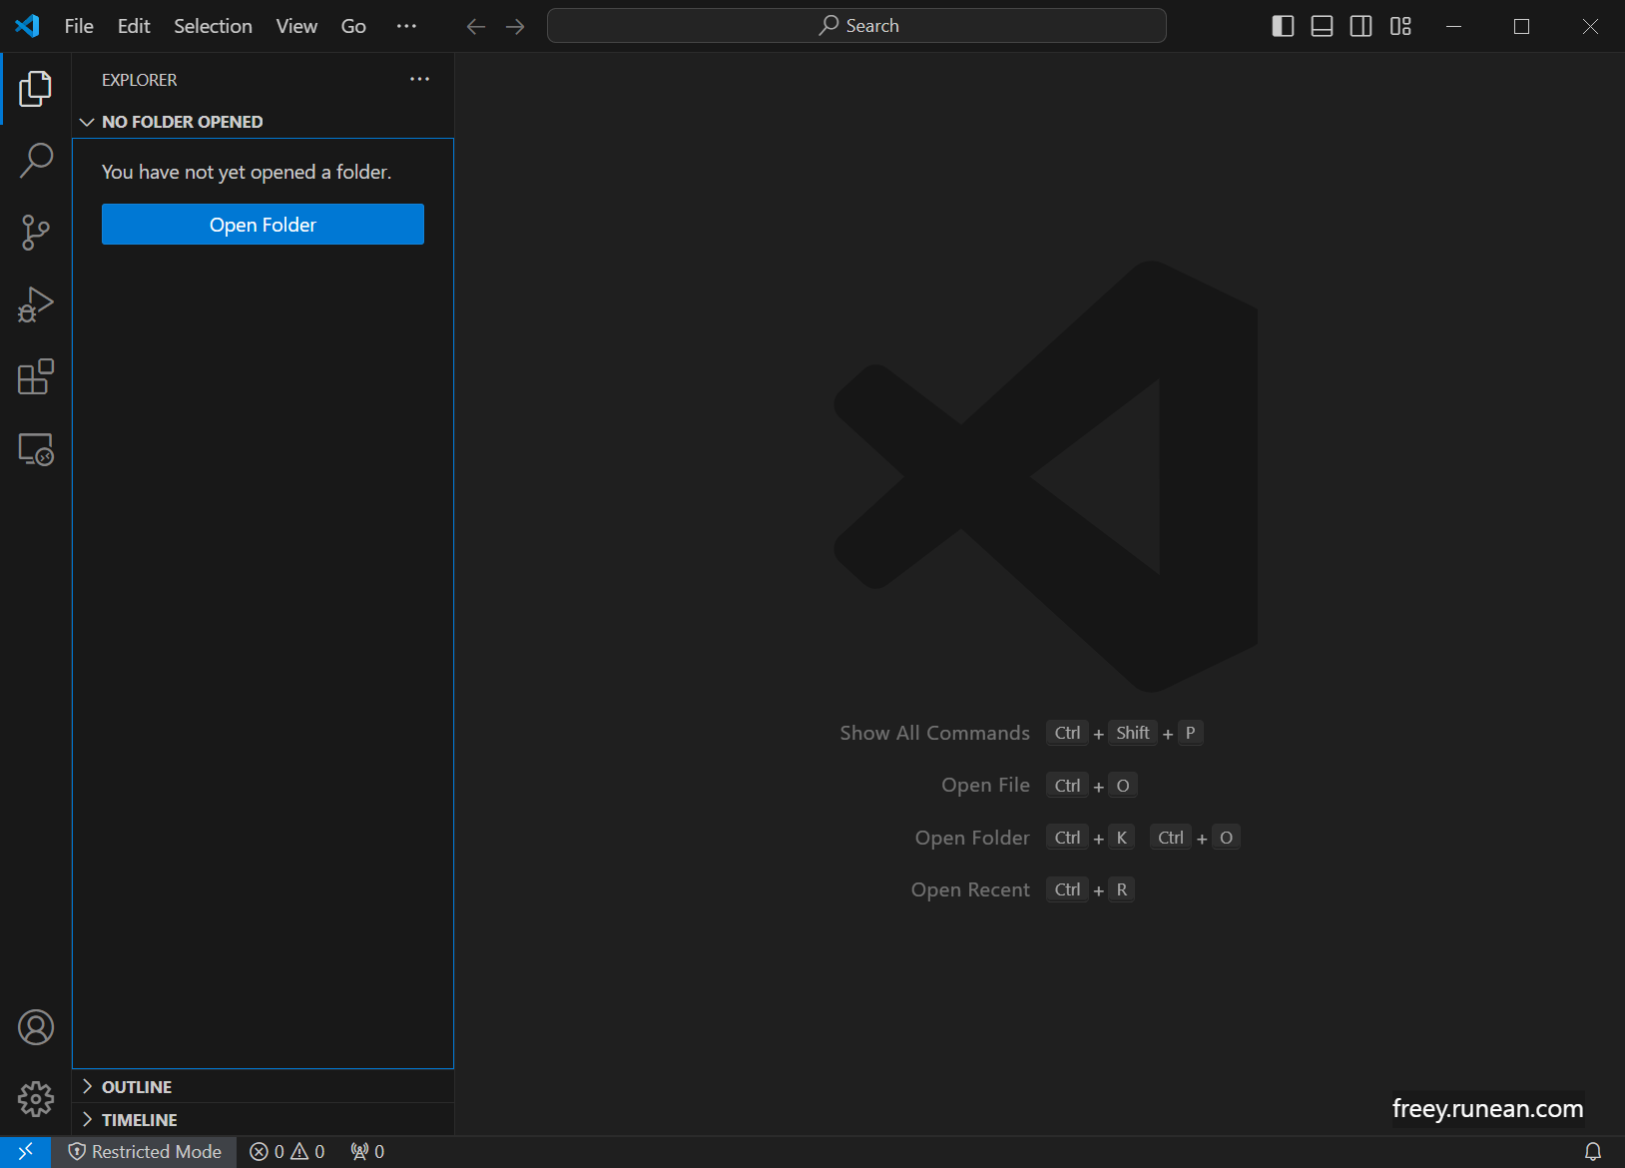
Task: Collapse the NO FOLDER OPENED section
Action: coord(264,122)
